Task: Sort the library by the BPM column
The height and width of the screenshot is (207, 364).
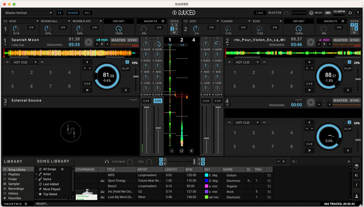Action: [194, 169]
